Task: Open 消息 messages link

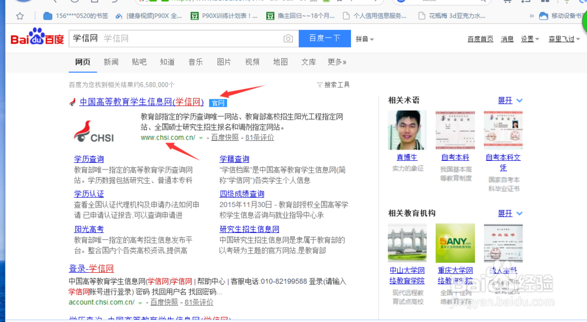Action: point(507,39)
